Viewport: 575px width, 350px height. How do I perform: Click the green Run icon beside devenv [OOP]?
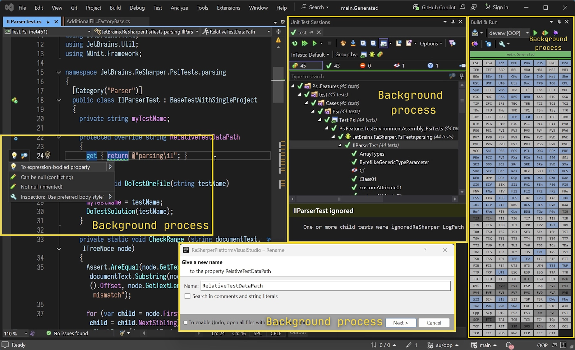click(535, 33)
